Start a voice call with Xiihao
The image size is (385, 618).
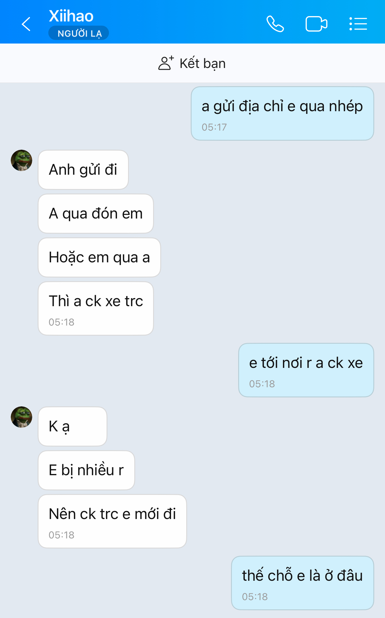coord(275,24)
